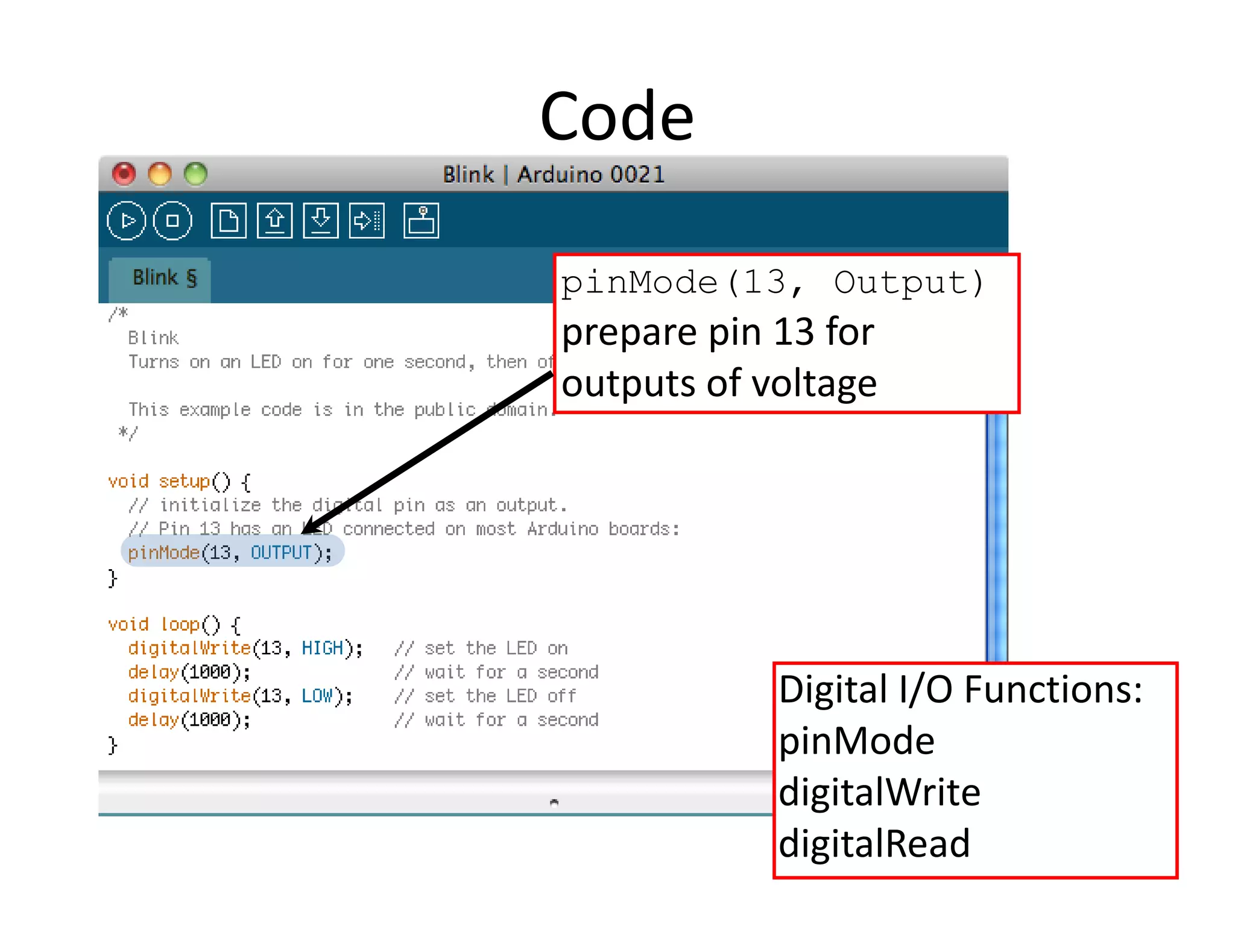Click the void setup() line
The width and height of the screenshot is (1235, 926).
(x=179, y=482)
